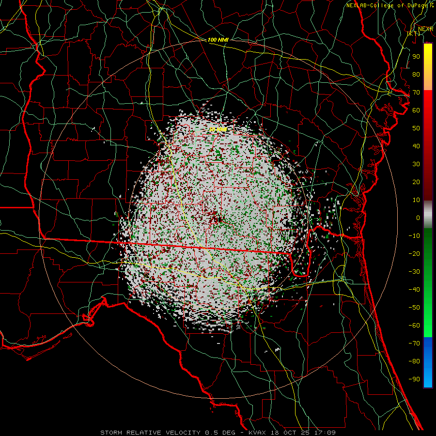
Task: Click the -20 scale label
Action: click(x=414, y=253)
